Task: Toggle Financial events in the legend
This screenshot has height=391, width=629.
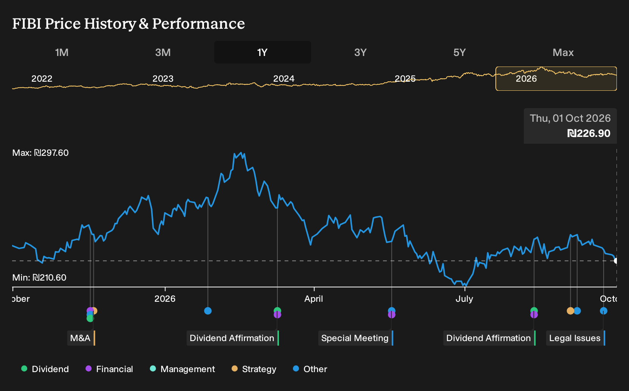Action: point(109,369)
